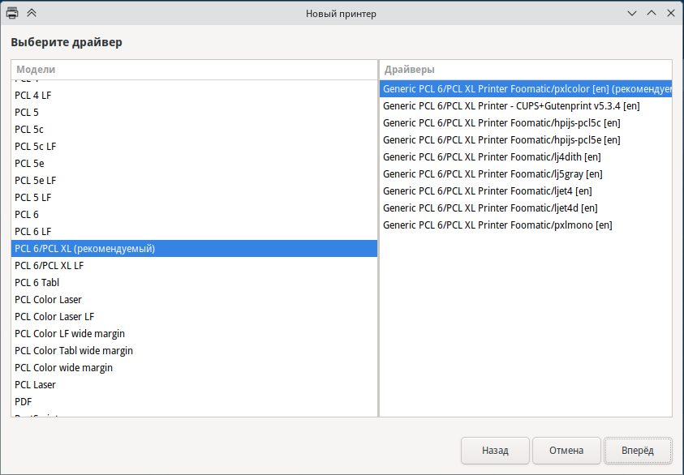Select the PCL Laser model entry
The height and width of the screenshot is (475, 684).
point(35,385)
